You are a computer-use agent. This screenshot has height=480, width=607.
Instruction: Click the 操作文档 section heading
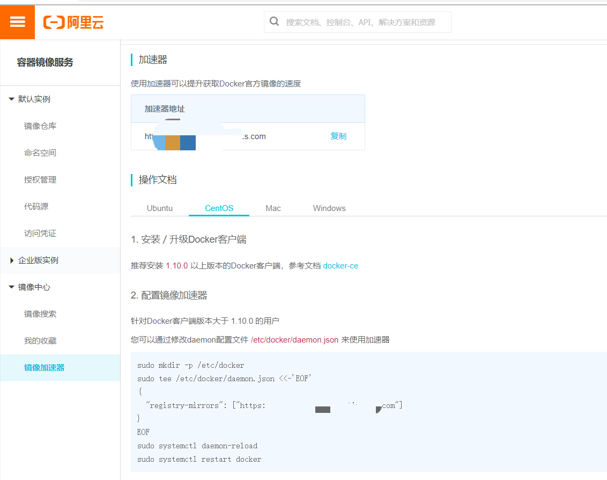(158, 179)
